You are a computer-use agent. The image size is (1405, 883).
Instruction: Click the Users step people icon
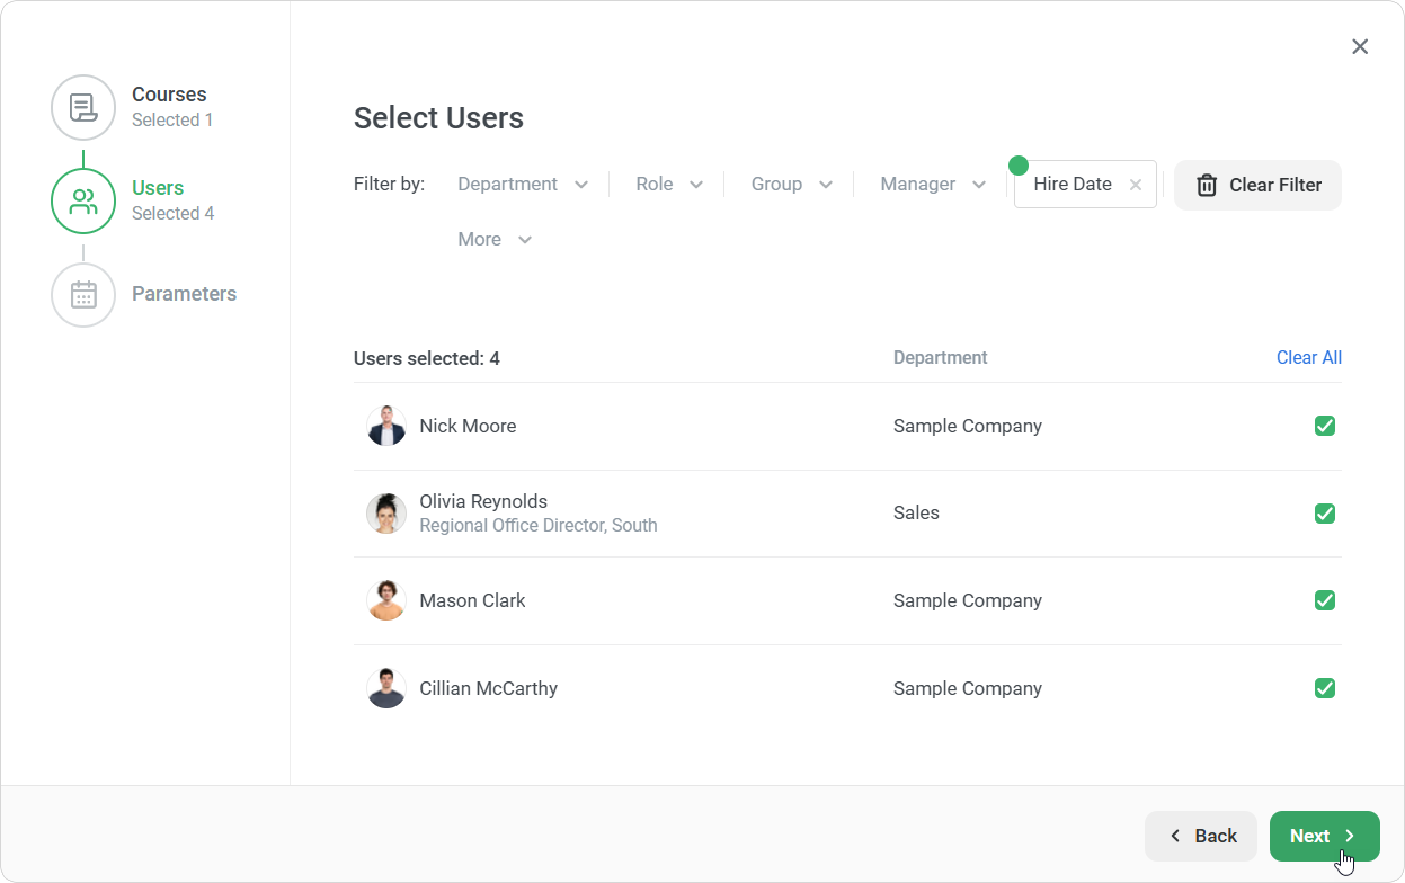pyautogui.click(x=83, y=201)
